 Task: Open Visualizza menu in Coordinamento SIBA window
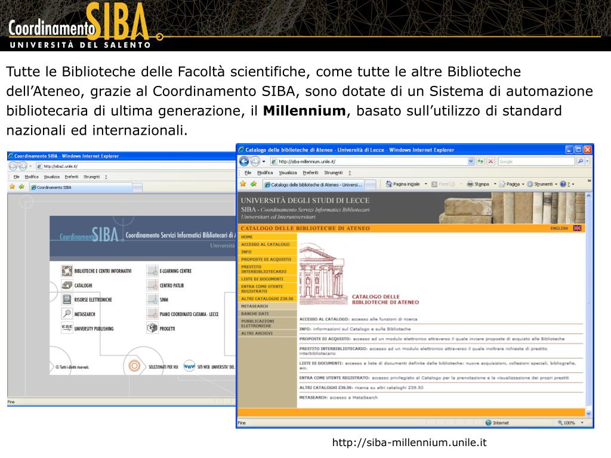click(51, 177)
